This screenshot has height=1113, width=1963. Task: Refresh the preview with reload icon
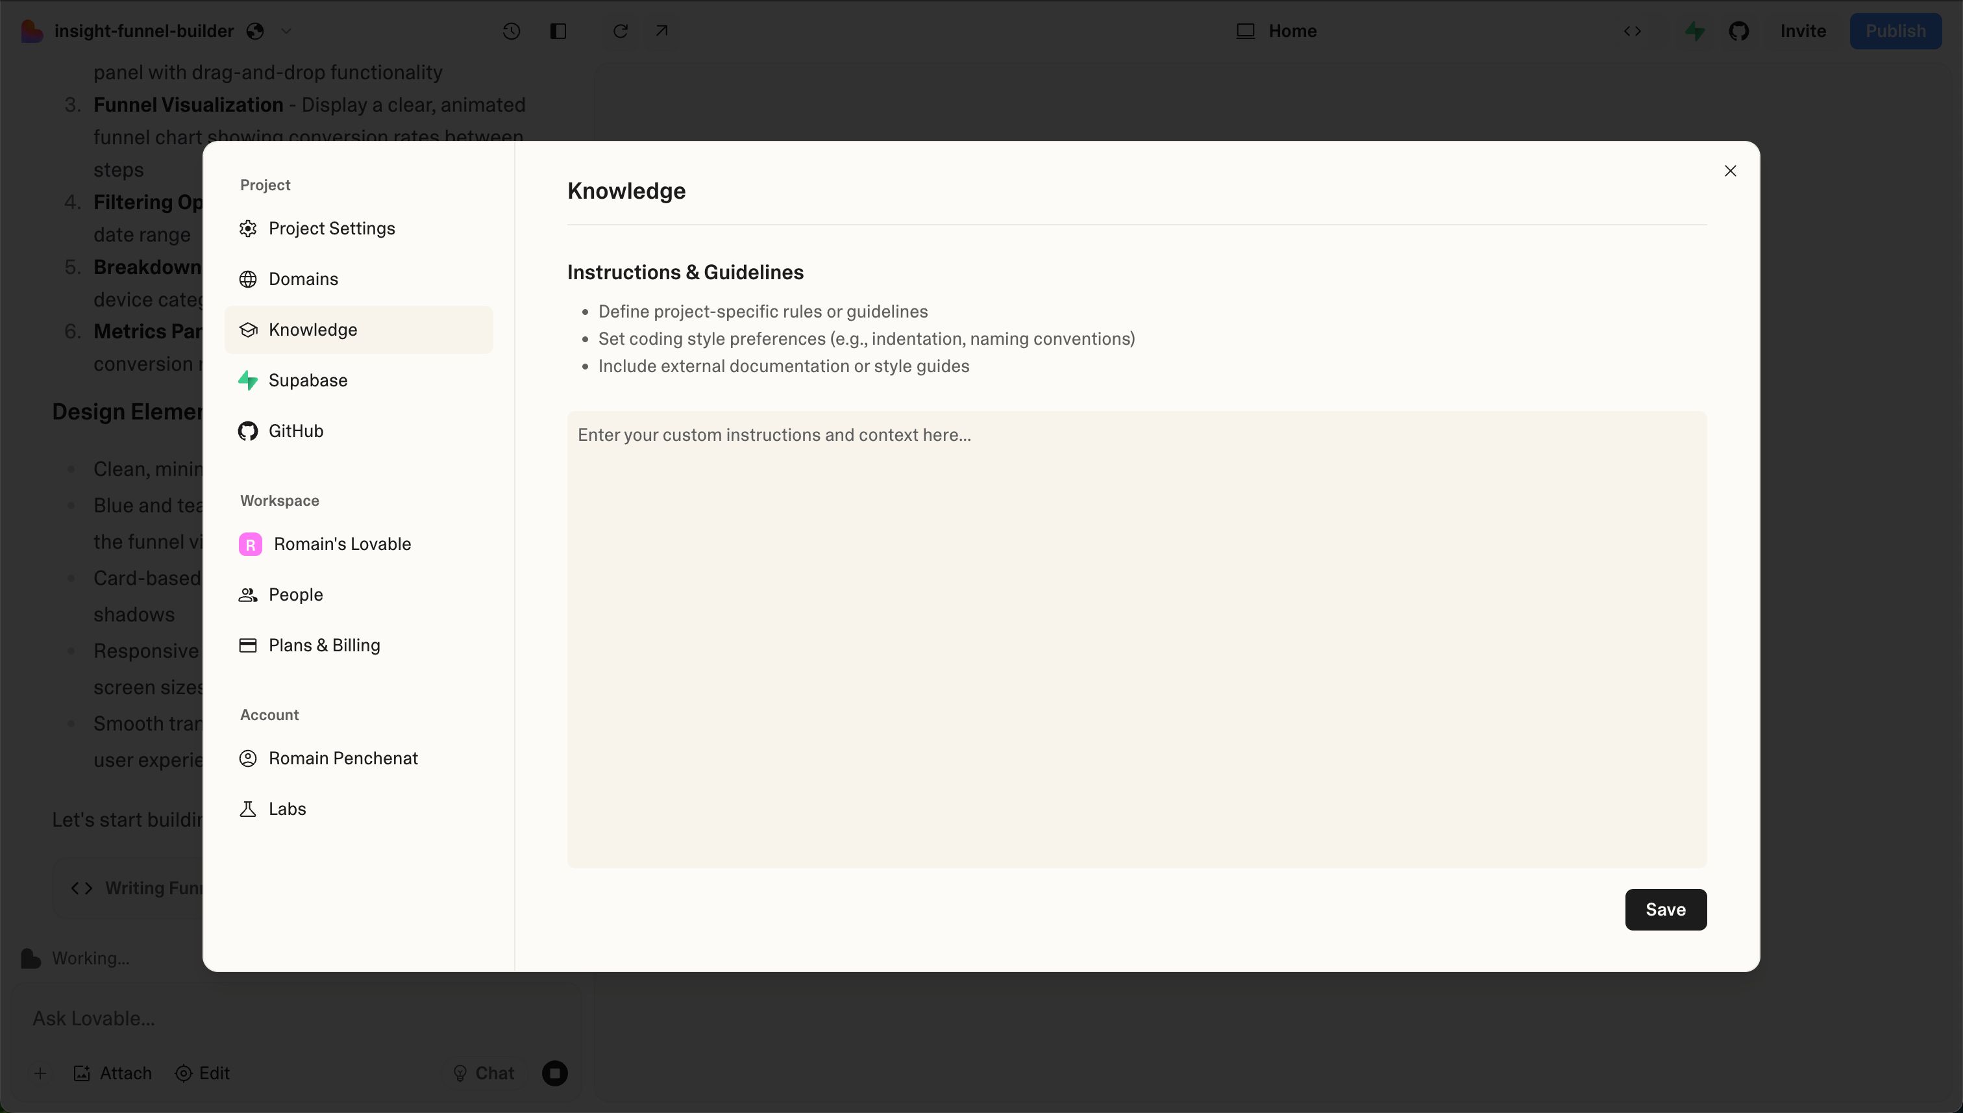pyautogui.click(x=621, y=31)
